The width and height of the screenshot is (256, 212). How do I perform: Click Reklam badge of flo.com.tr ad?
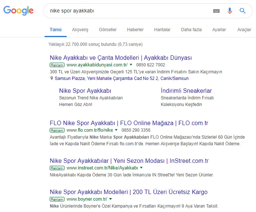(57, 130)
